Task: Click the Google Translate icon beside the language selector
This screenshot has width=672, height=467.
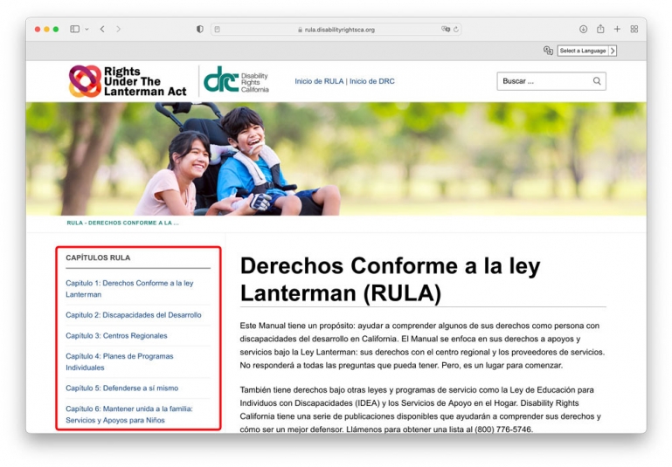Action: [x=548, y=51]
